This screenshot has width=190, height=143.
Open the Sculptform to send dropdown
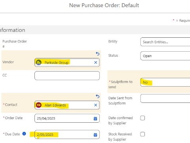click(x=165, y=82)
